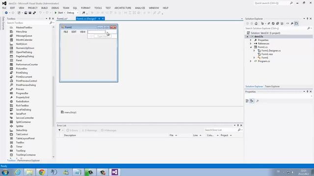314x176 pixels.
Task: Sort Error List by Description column
Action: [x=70, y=135]
